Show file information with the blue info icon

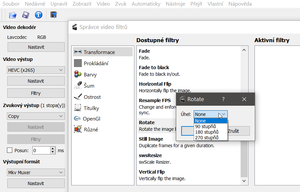(x=39, y=15)
